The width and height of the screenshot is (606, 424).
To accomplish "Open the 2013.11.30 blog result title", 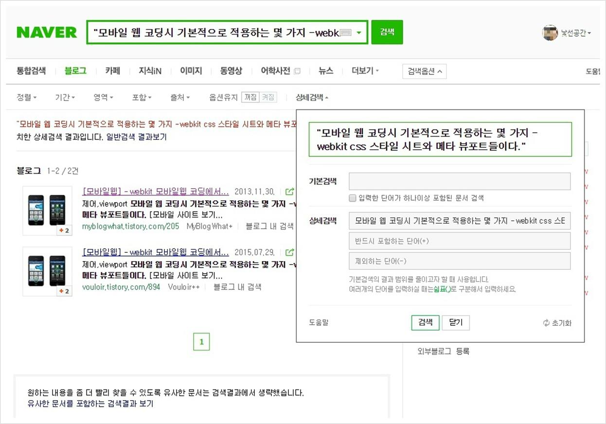I will (x=156, y=191).
